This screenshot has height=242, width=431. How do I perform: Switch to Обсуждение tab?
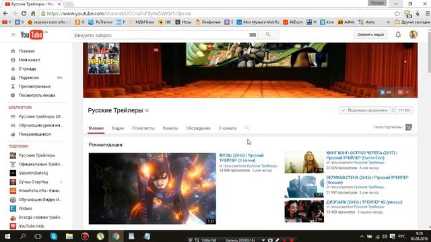[198, 128]
